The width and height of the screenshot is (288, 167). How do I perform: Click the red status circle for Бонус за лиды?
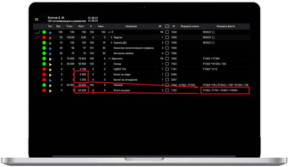click(44, 75)
